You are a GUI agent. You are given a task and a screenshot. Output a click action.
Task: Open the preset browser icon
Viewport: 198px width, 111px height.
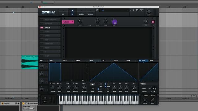pos(137,10)
